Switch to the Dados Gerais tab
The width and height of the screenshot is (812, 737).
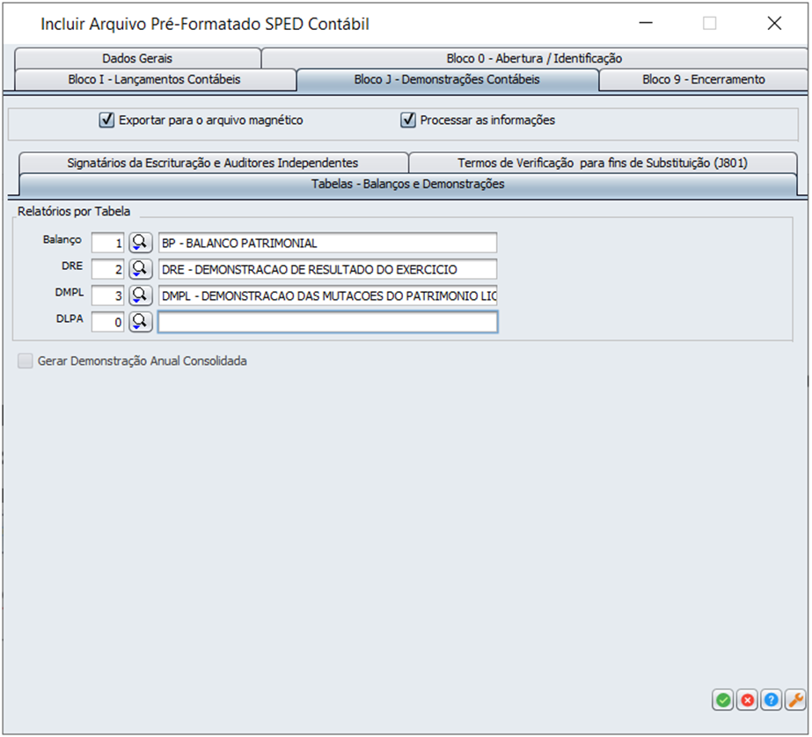[137, 58]
